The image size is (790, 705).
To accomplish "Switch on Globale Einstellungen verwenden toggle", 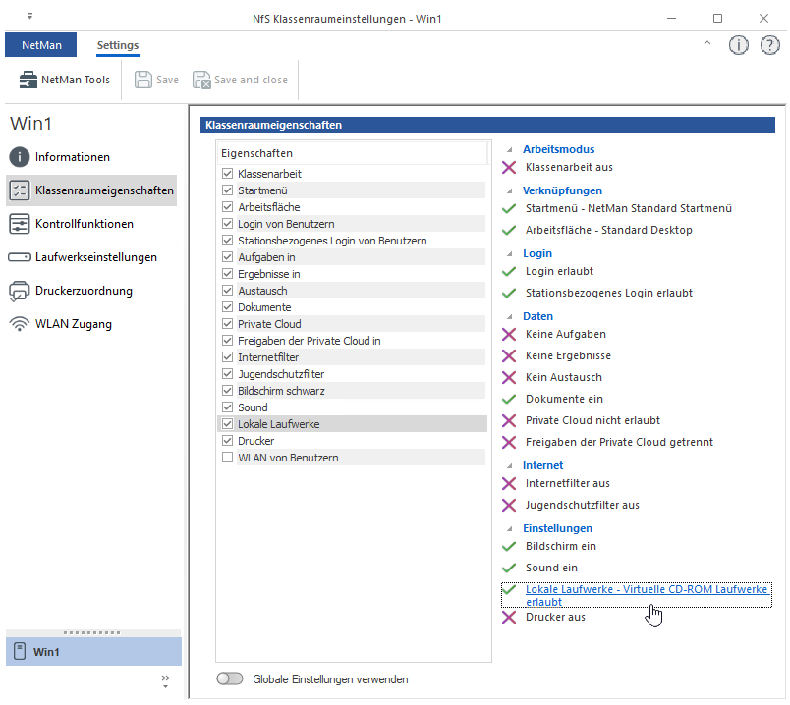I will (x=230, y=678).
